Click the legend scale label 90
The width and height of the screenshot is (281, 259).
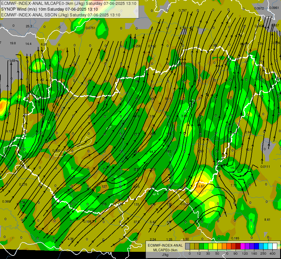[235, 254]
